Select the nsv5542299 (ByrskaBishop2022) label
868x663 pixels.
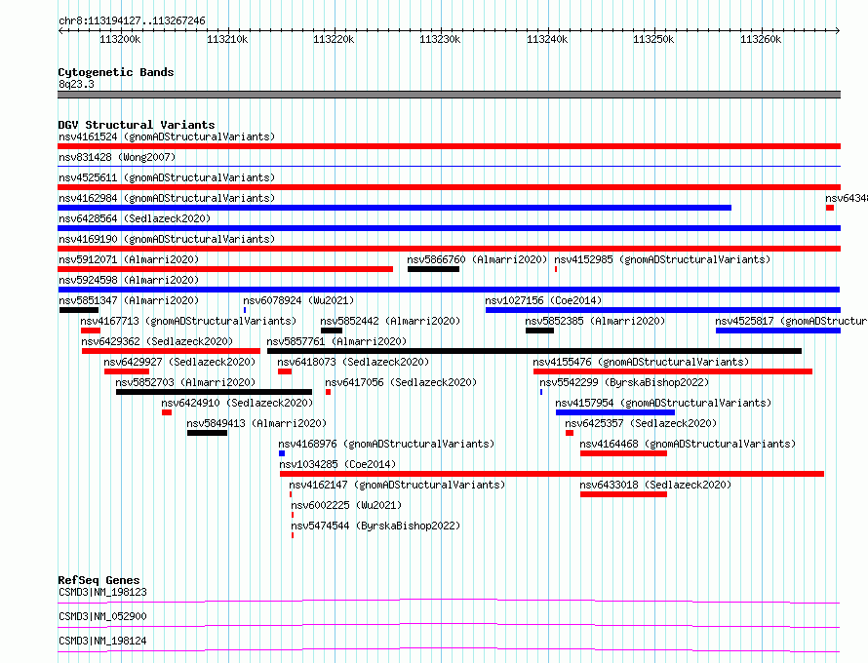point(624,382)
